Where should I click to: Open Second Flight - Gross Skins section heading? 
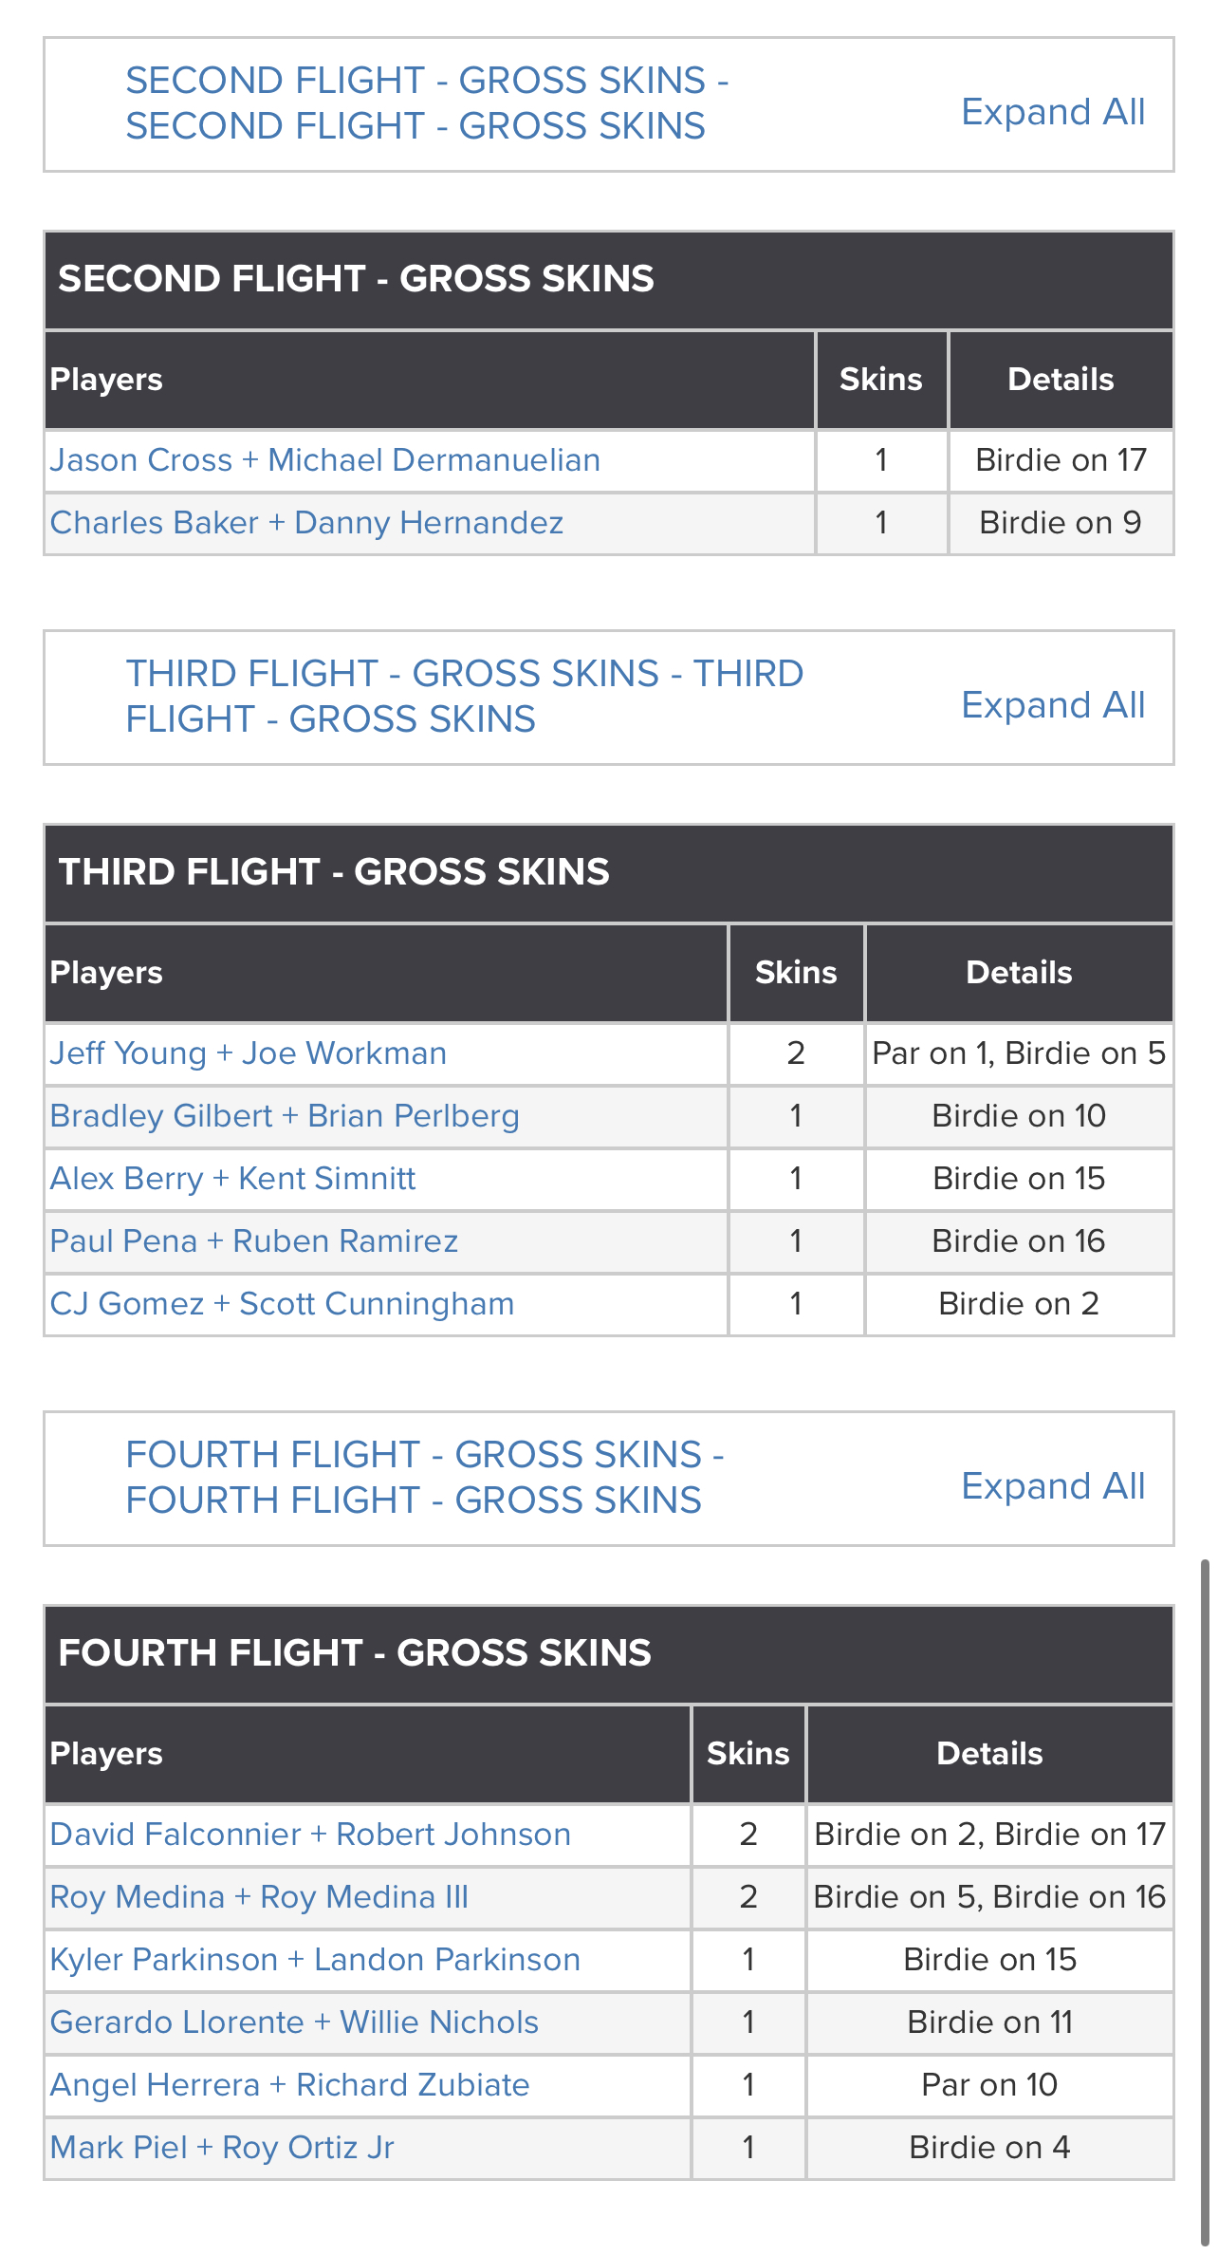[427, 103]
